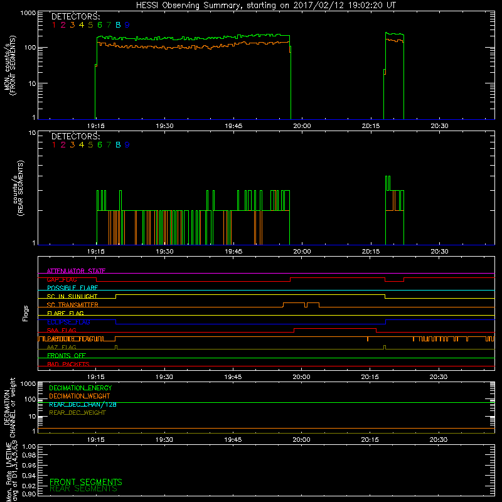The width and height of the screenshot is (502, 502).
Task: Select detector 3 in front segments legend
Action: 72,25
